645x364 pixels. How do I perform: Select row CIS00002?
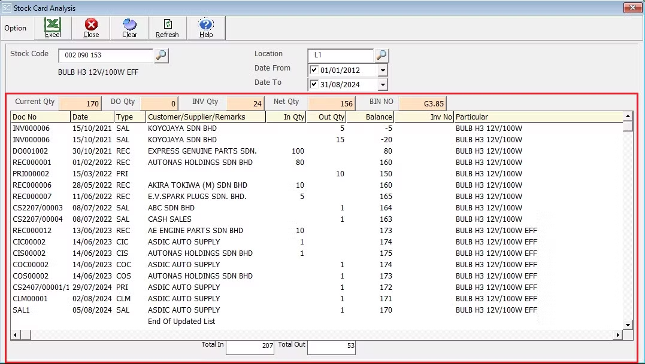[317, 253]
